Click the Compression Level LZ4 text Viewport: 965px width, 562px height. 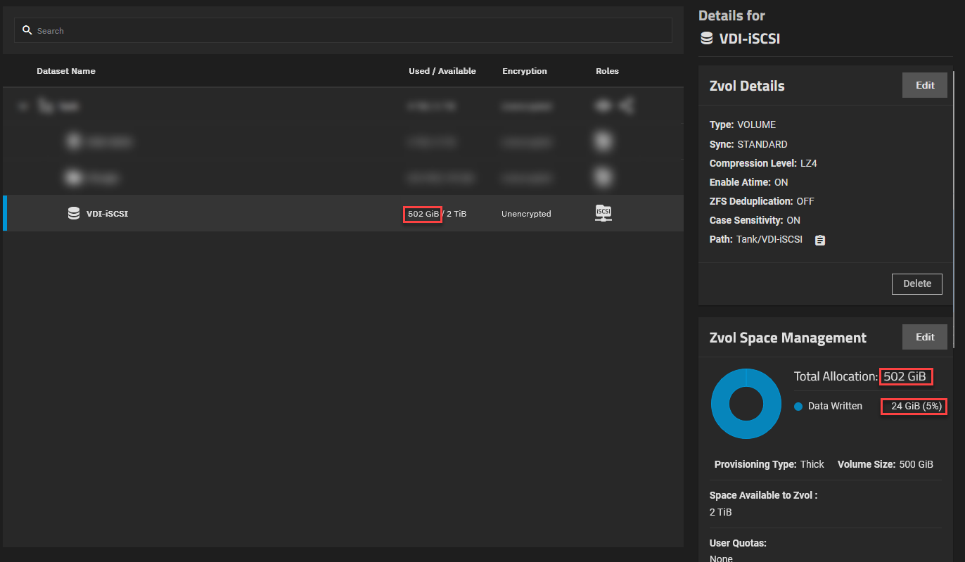coord(763,163)
